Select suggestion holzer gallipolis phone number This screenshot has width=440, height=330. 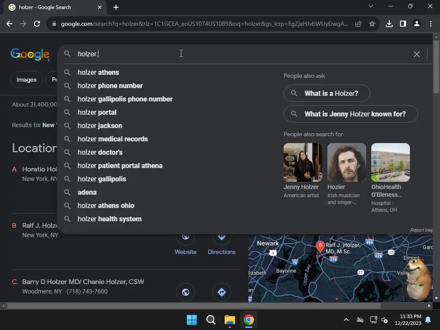[125, 99]
